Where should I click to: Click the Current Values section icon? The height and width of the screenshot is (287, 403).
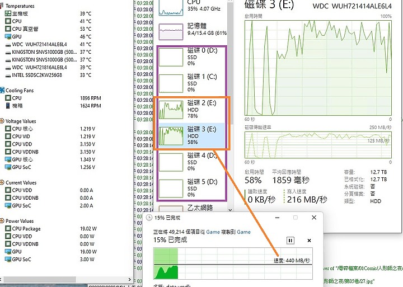click(2, 182)
